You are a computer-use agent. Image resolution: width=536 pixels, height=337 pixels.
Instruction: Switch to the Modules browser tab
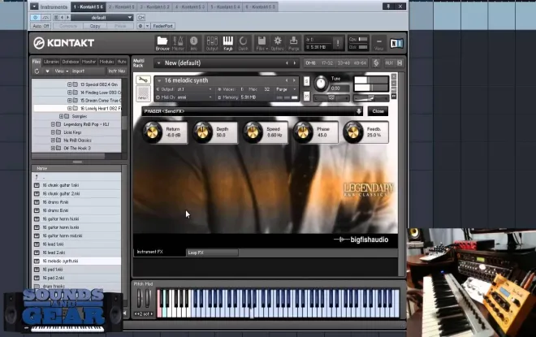pos(106,62)
